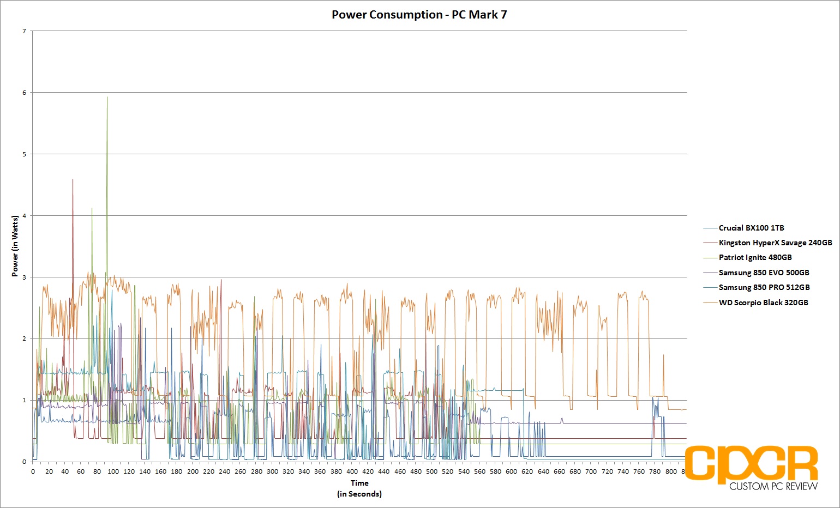Click the blue legend line beside Crucial BX100

click(x=710, y=228)
